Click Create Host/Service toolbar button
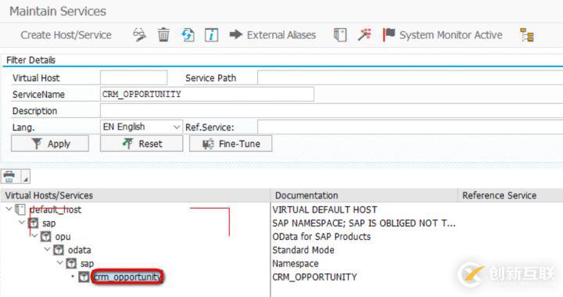The height and width of the screenshot is (297, 563). pyautogui.click(x=66, y=35)
